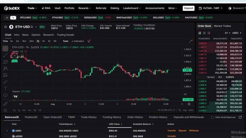246x138 pixels.
Task: Switch ticker display to percent mode
Action: pyautogui.click(x=13, y=18)
